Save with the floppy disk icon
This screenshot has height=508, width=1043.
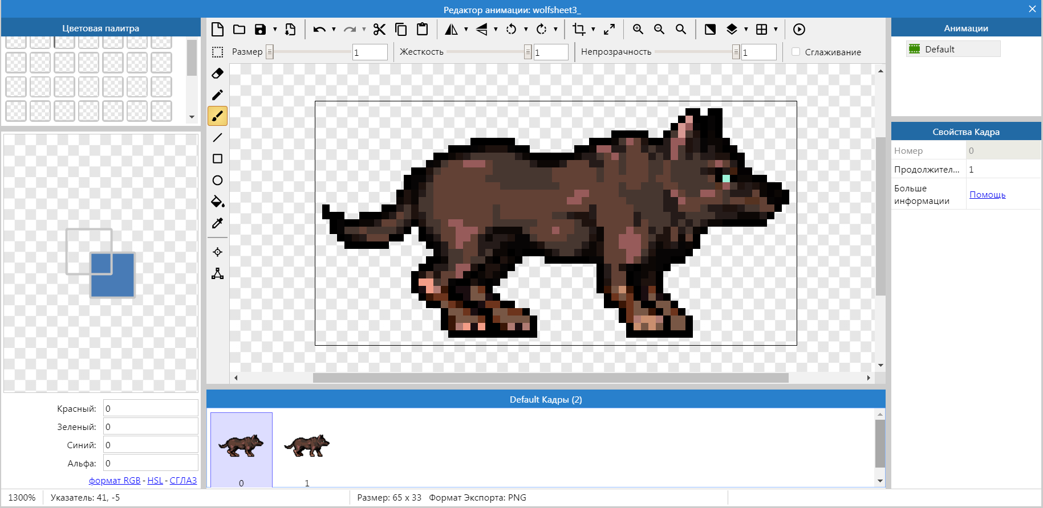pos(260,30)
